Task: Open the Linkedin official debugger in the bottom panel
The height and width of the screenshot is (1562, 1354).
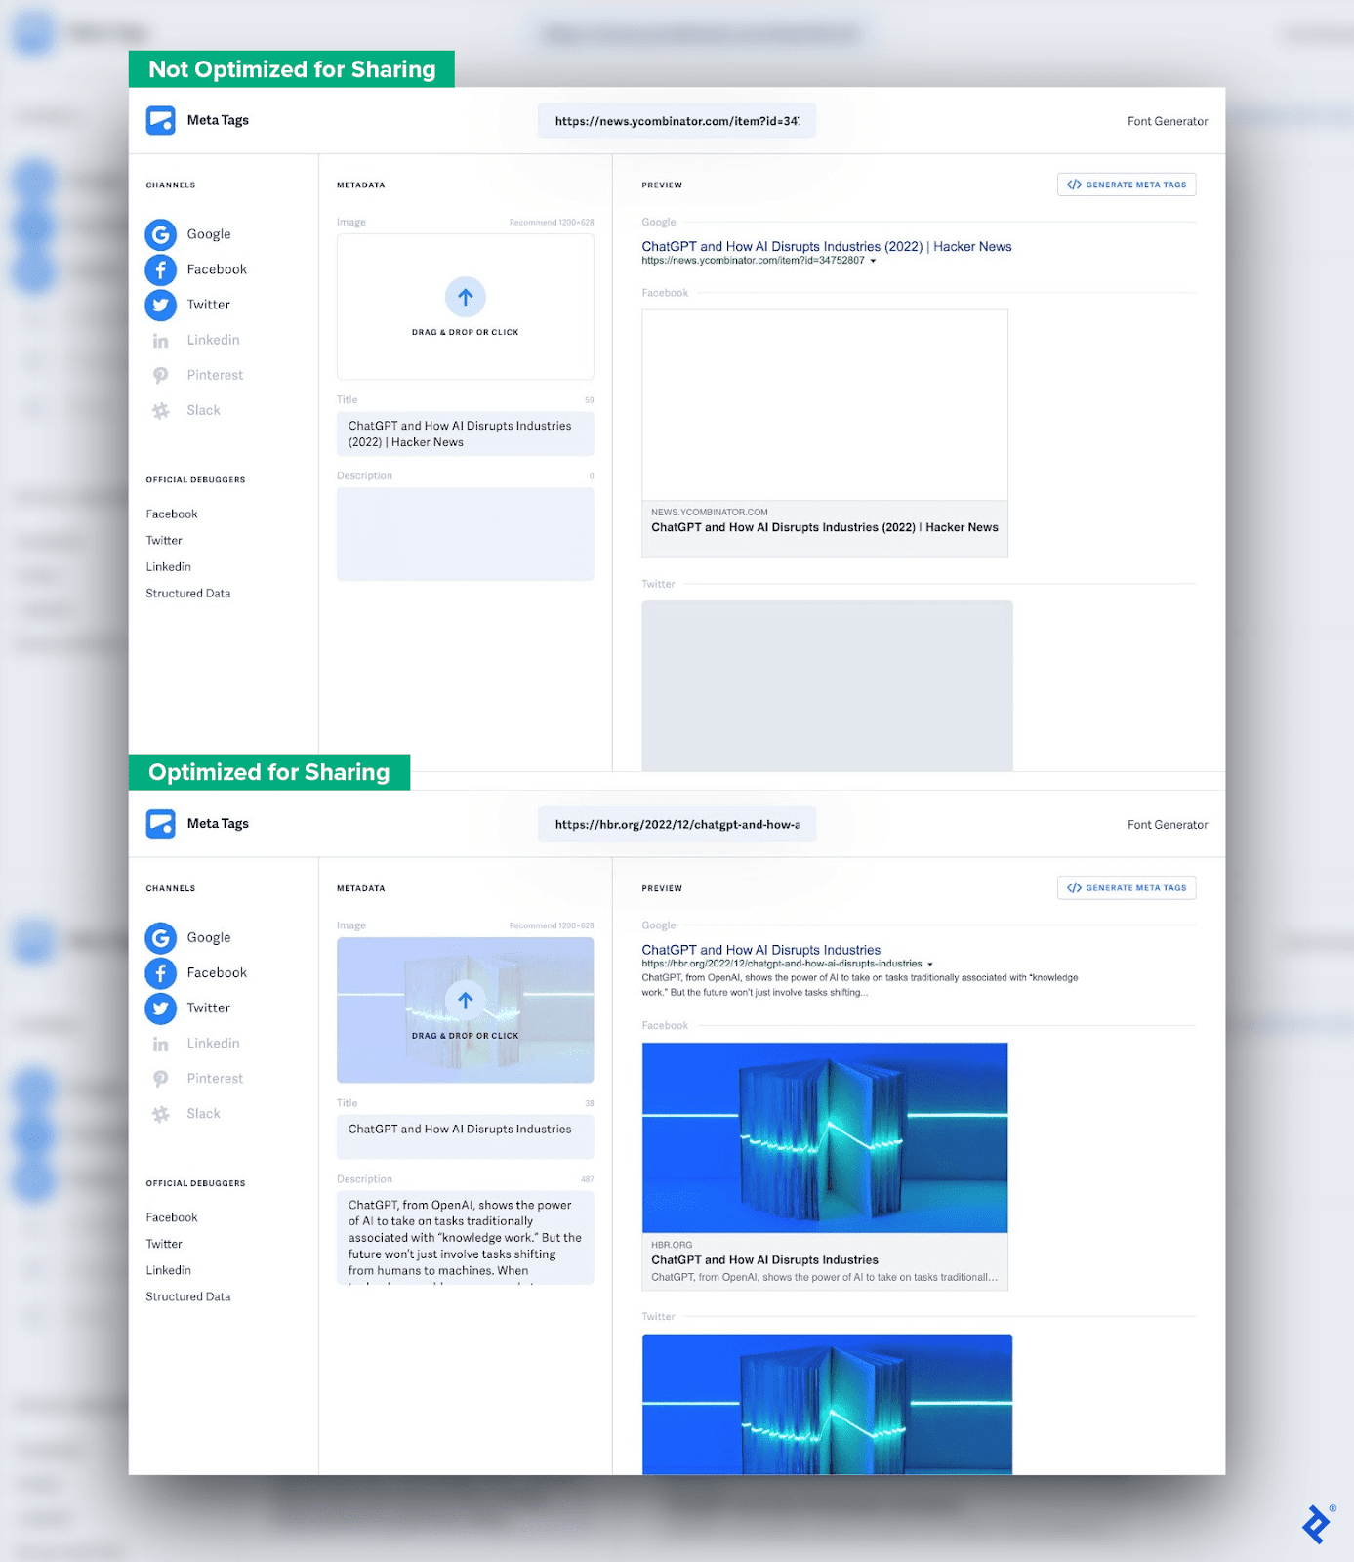Action: [169, 1270]
